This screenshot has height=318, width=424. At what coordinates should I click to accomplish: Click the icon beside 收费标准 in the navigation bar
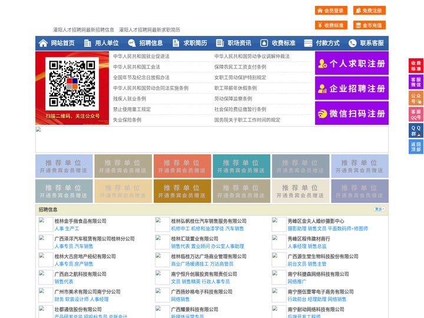pyautogui.click(x=264, y=43)
